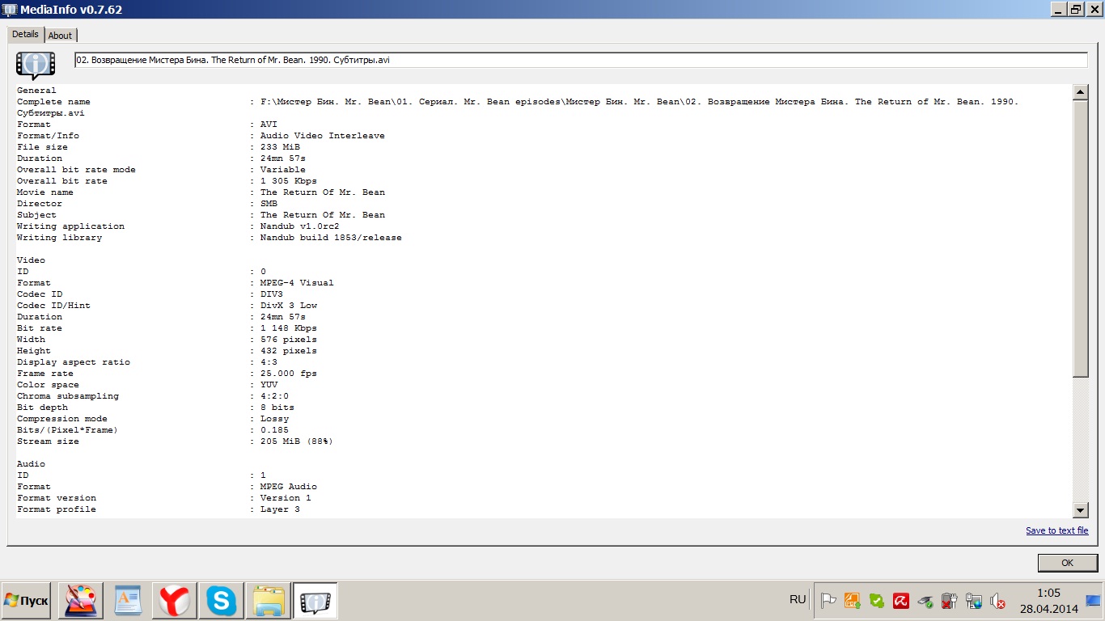Click the 'Nandub v1.0rc2' writing application value
The height and width of the screenshot is (621, 1105).
pyautogui.click(x=300, y=226)
